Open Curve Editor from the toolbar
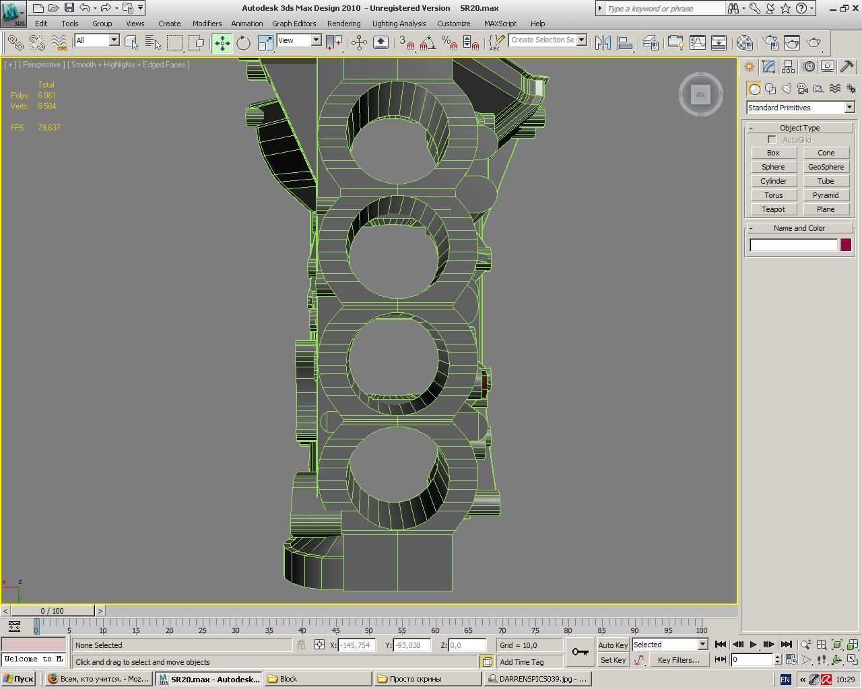The image size is (862, 689). point(698,43)
